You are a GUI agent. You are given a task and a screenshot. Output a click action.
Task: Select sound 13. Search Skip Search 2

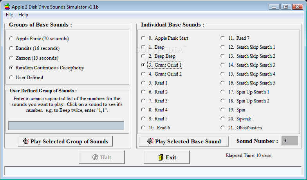tap(248, 56)
